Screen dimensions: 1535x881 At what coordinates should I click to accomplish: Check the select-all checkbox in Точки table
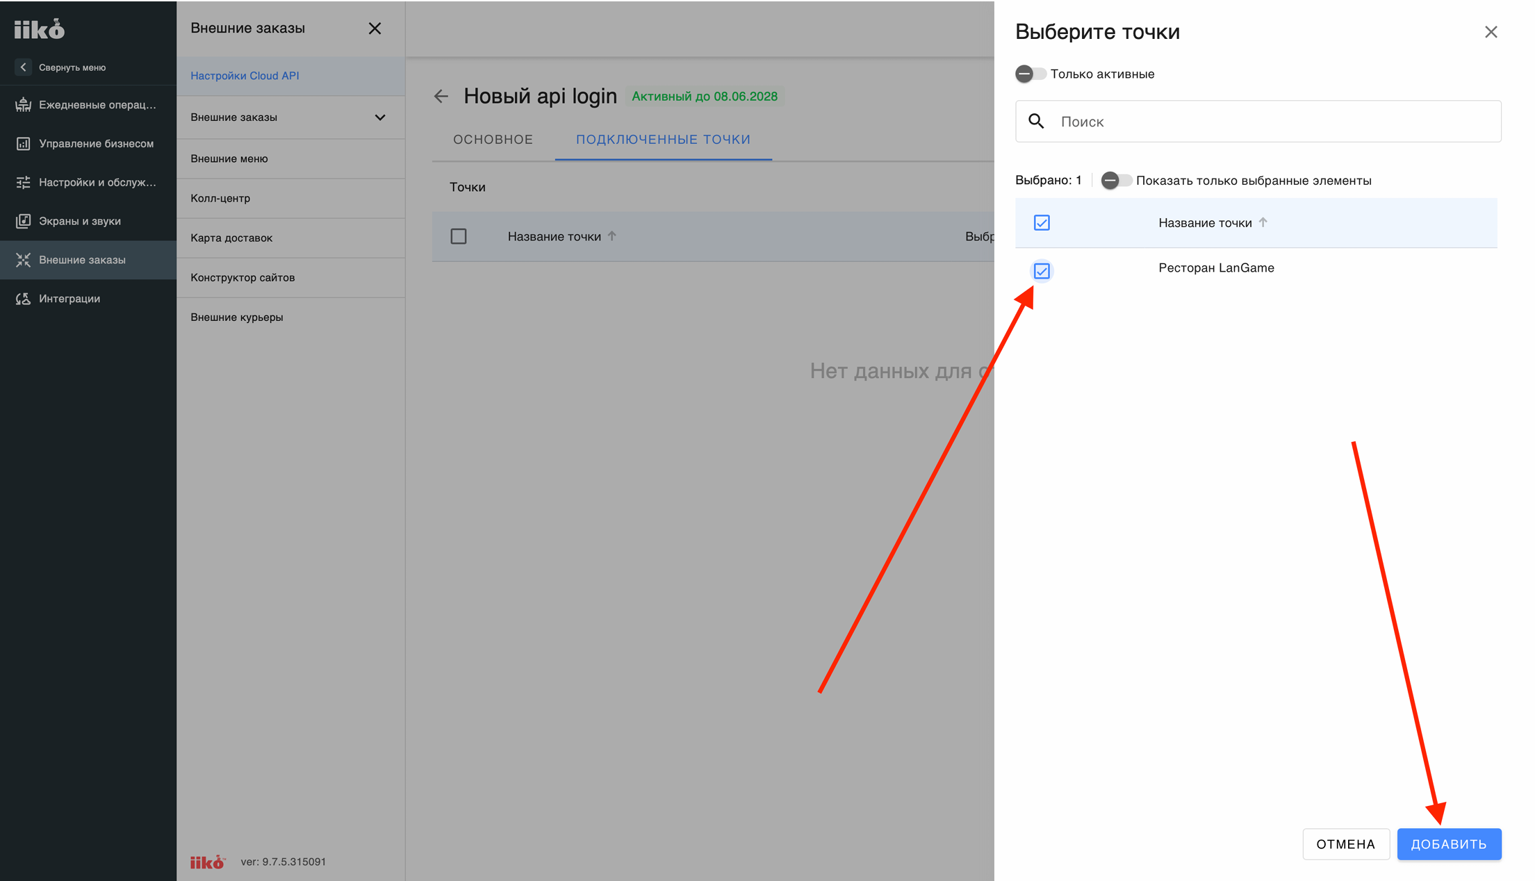459,236
